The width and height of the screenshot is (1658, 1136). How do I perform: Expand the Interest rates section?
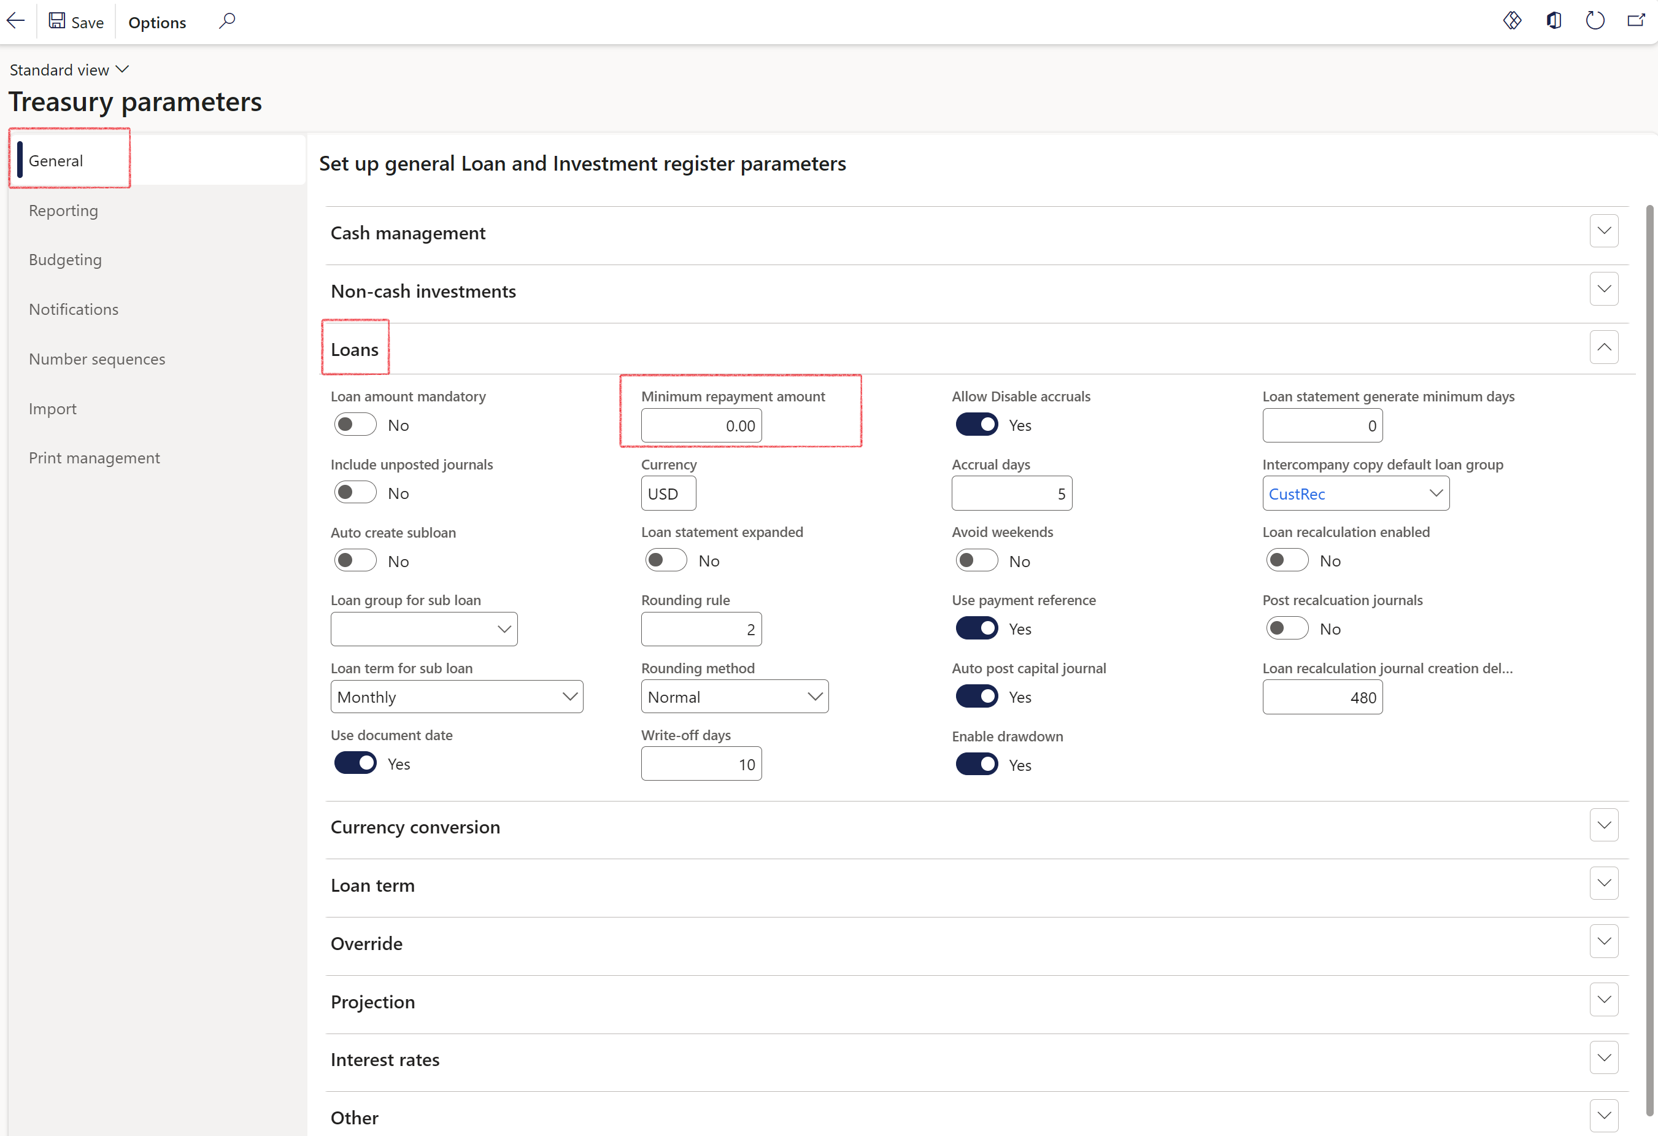pos(1603,1057)
